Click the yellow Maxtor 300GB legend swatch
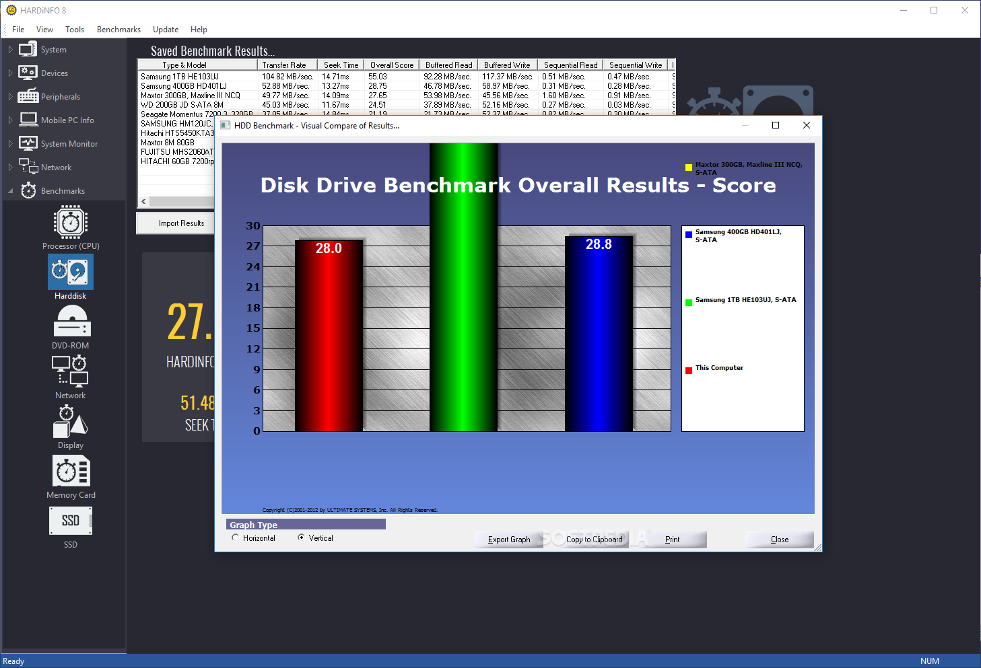 (x=689, y=168)
